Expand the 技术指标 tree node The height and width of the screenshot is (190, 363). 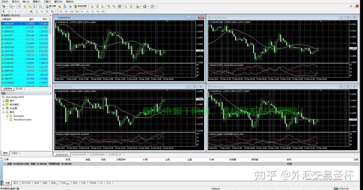click(x=3, y=104)
